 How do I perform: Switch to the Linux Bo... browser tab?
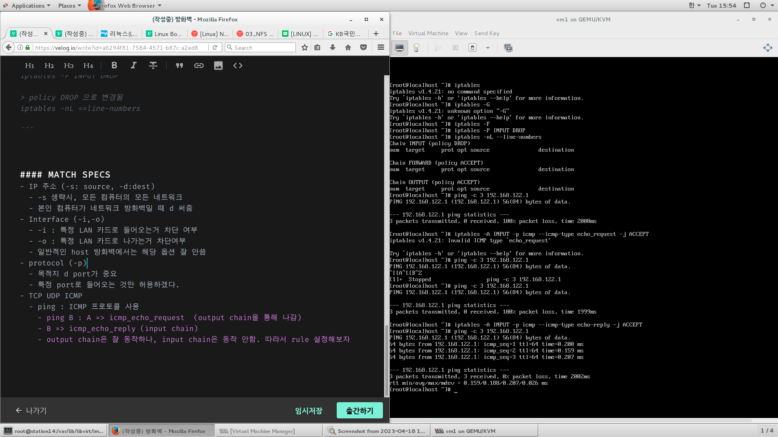point(164,34)
